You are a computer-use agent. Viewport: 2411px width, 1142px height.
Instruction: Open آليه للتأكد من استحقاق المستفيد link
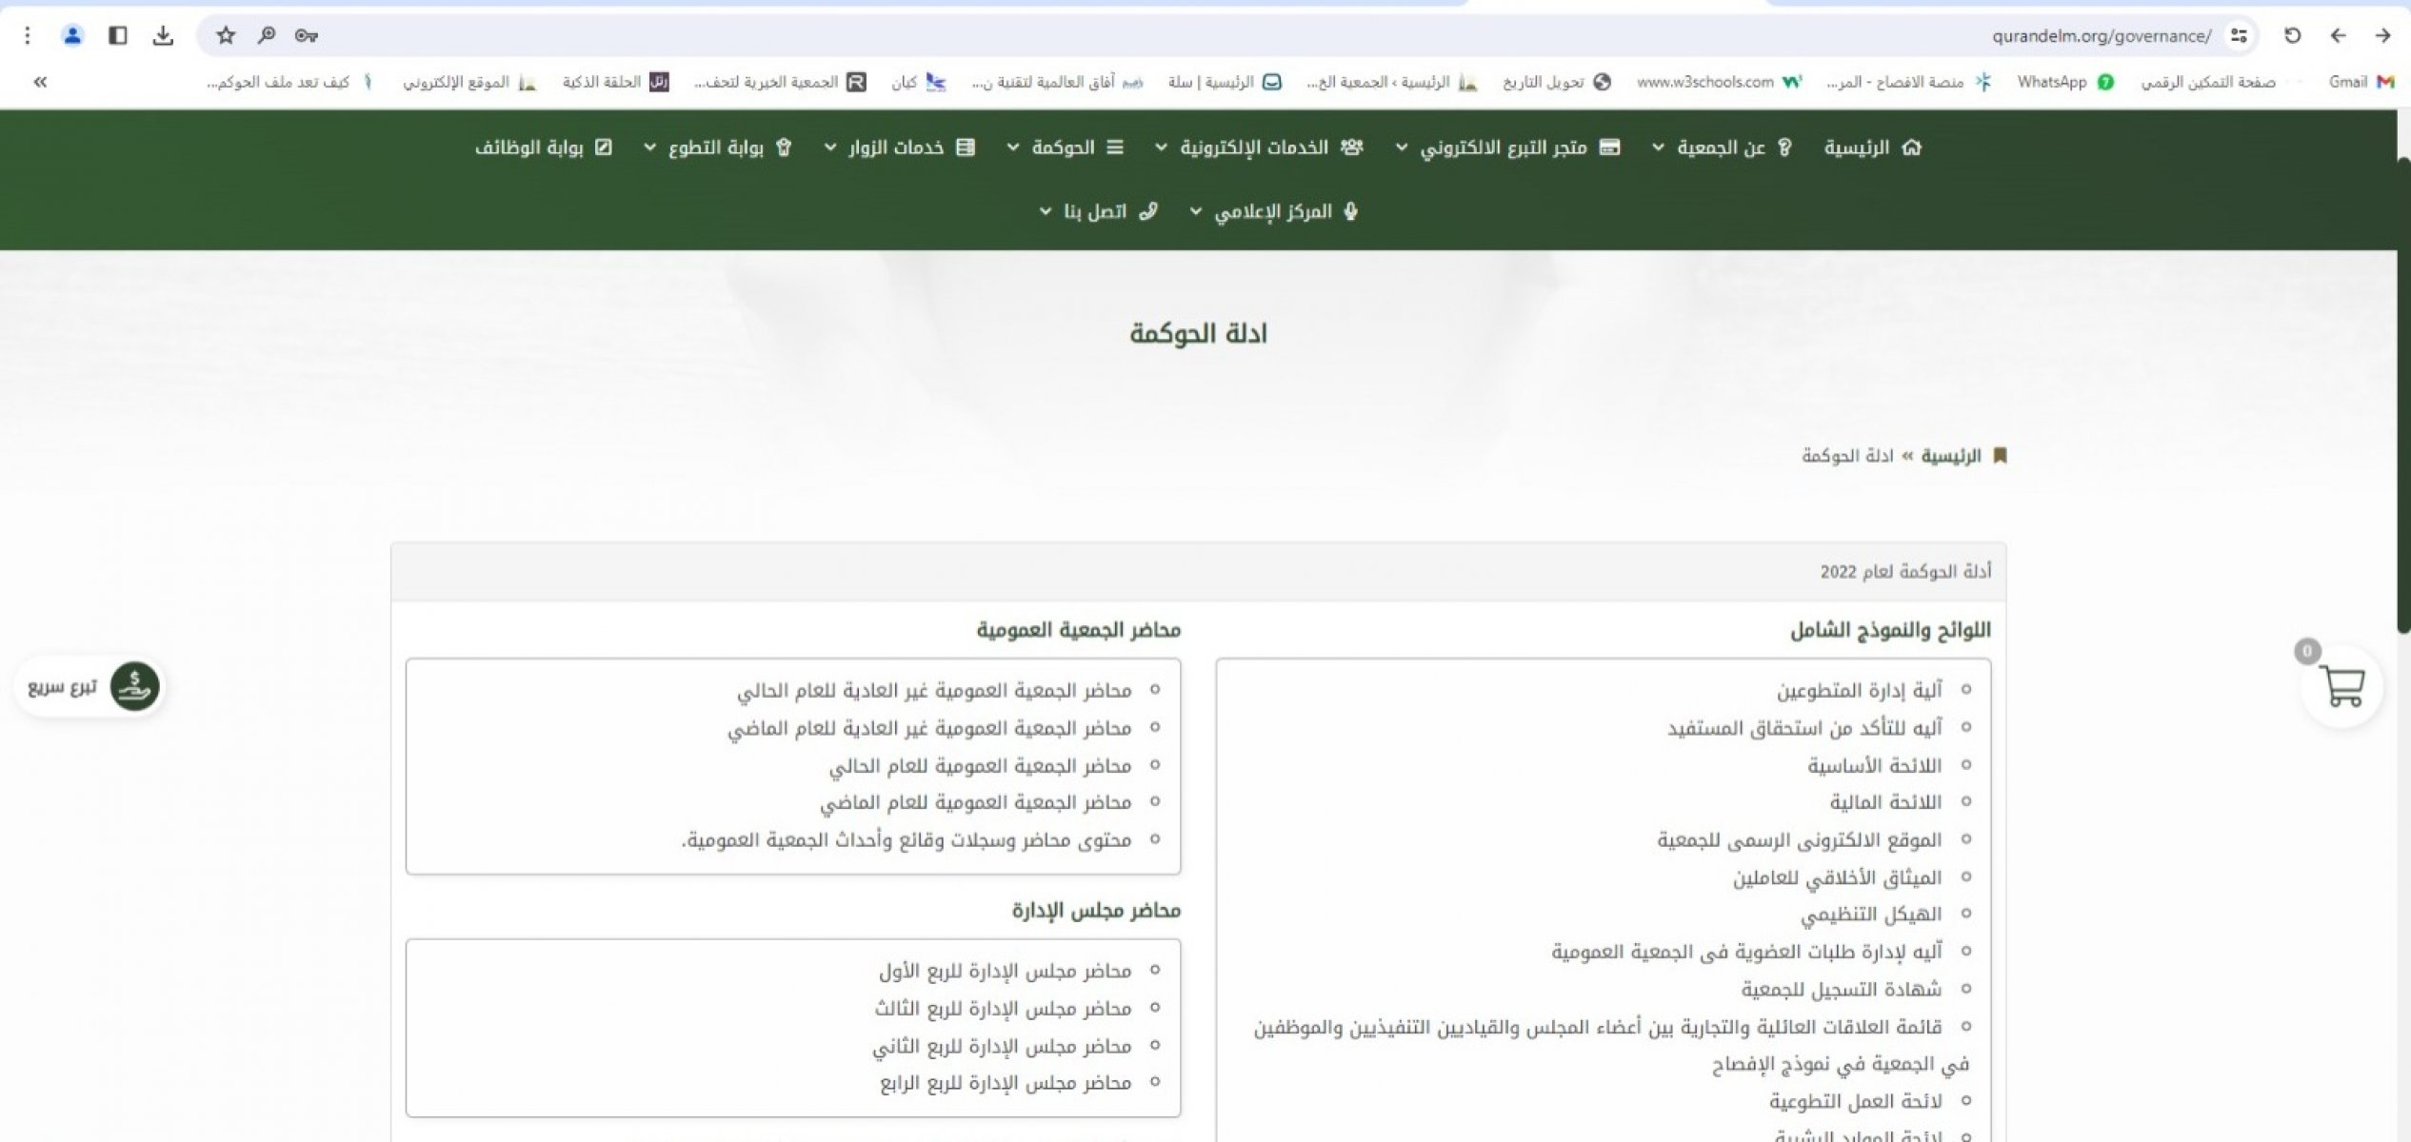1804,728
